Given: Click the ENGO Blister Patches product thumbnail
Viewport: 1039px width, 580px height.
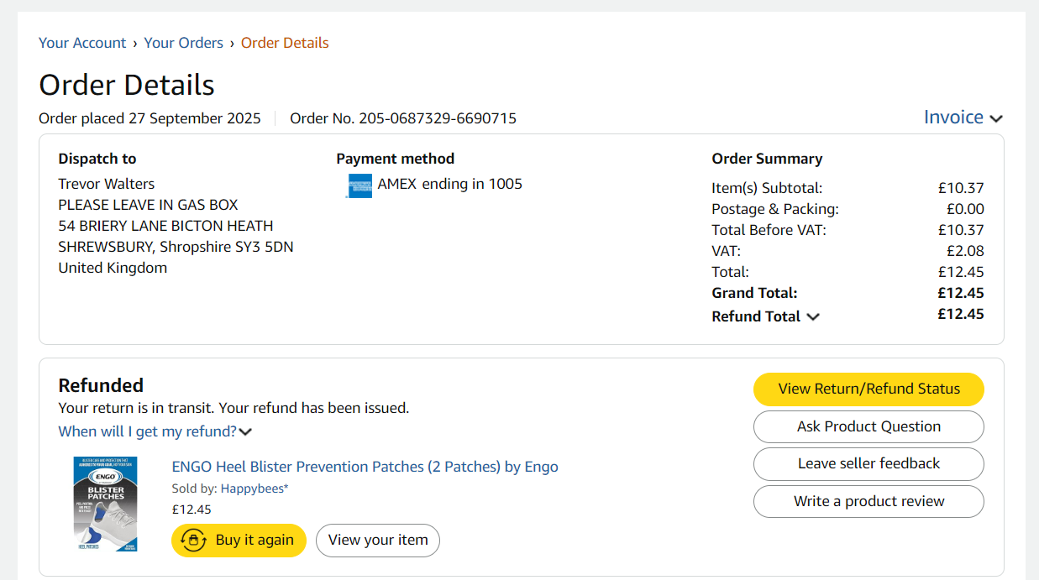Looking at the screenshot, I should 106,504.
